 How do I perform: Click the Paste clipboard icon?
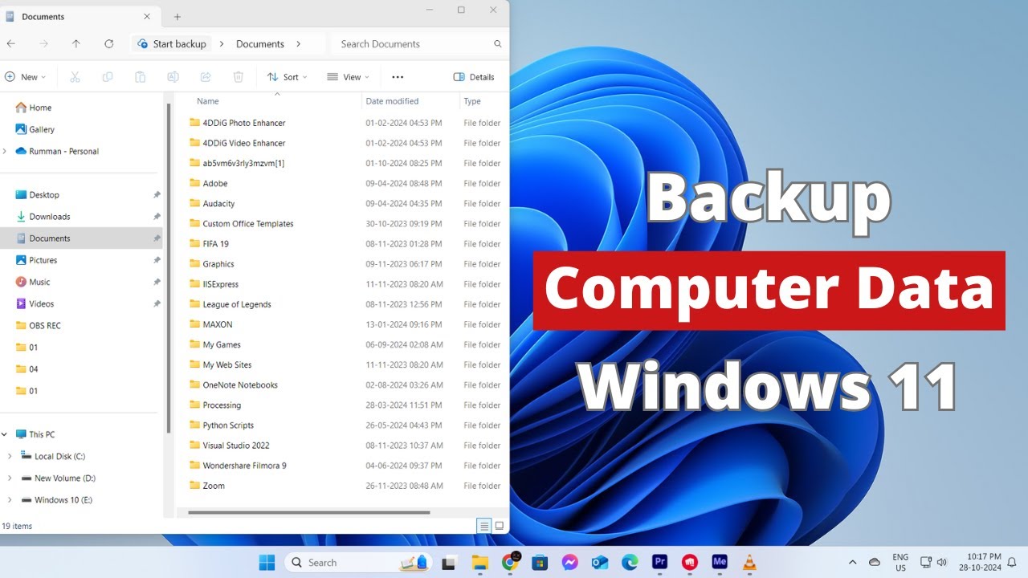(141, 77)
